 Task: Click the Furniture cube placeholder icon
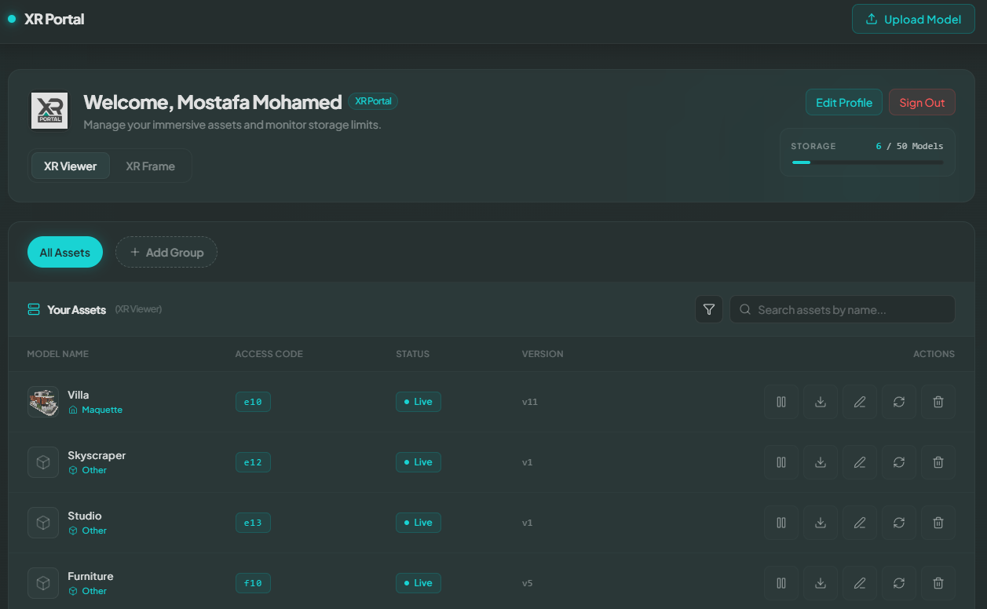click(43, 583)
